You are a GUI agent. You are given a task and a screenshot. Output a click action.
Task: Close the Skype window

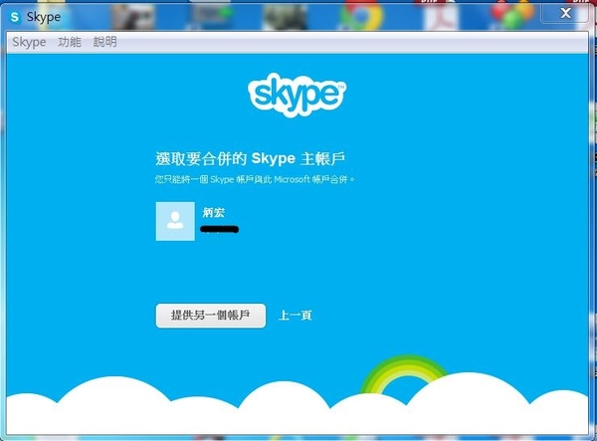click(563, 12)
